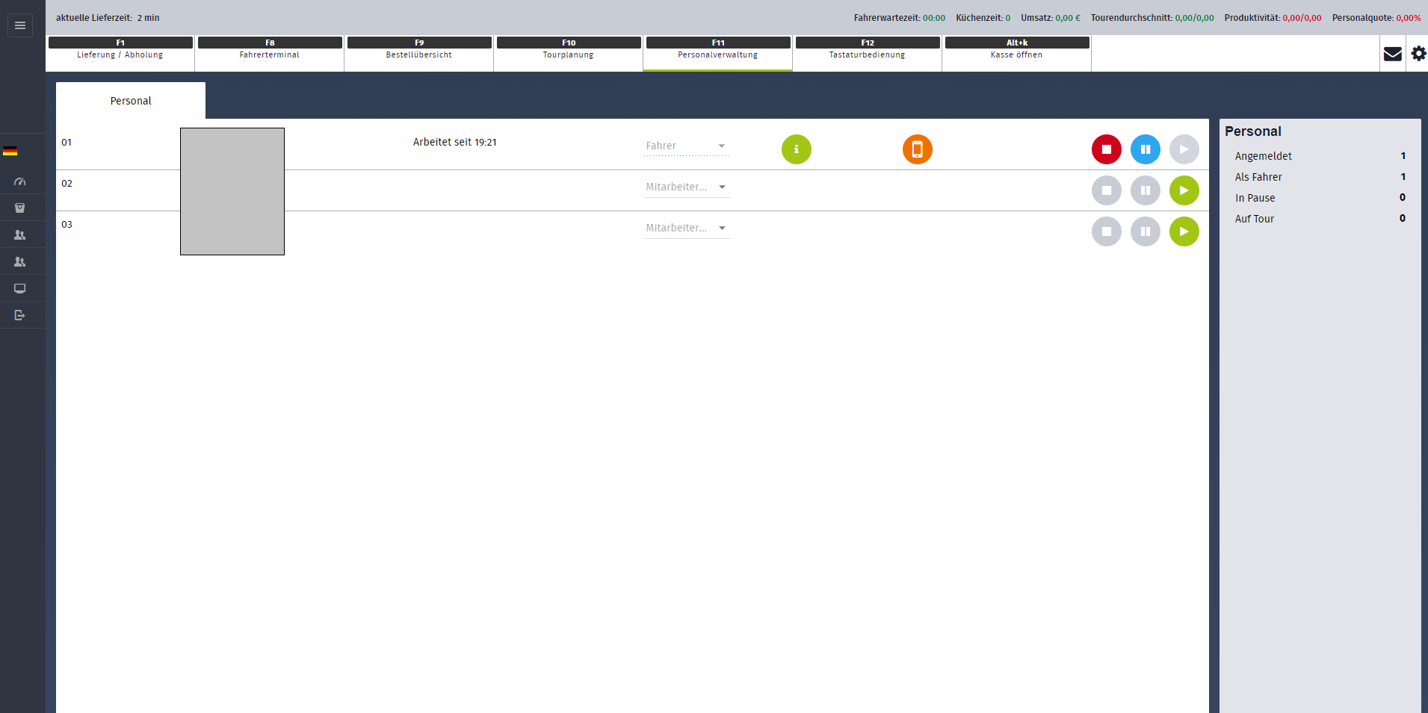Screen dimensions: 1428x713
Task: Click the users icon just below the shopping bag
Action: point(20,235)
